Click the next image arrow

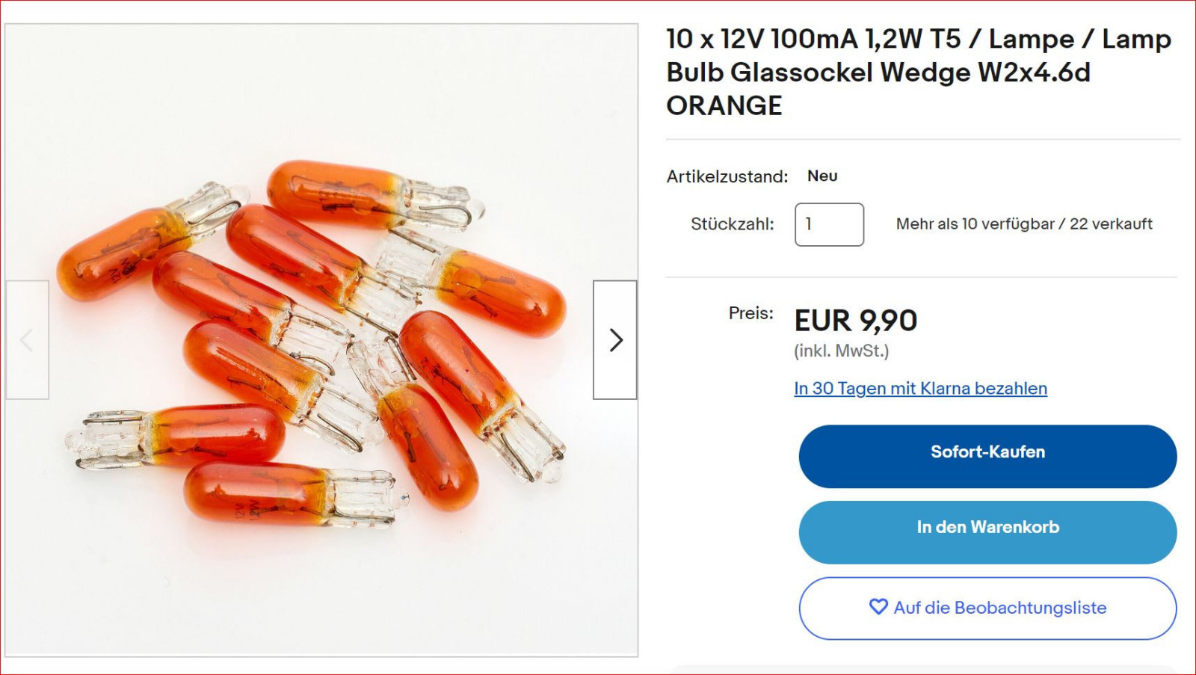[615, 340]
